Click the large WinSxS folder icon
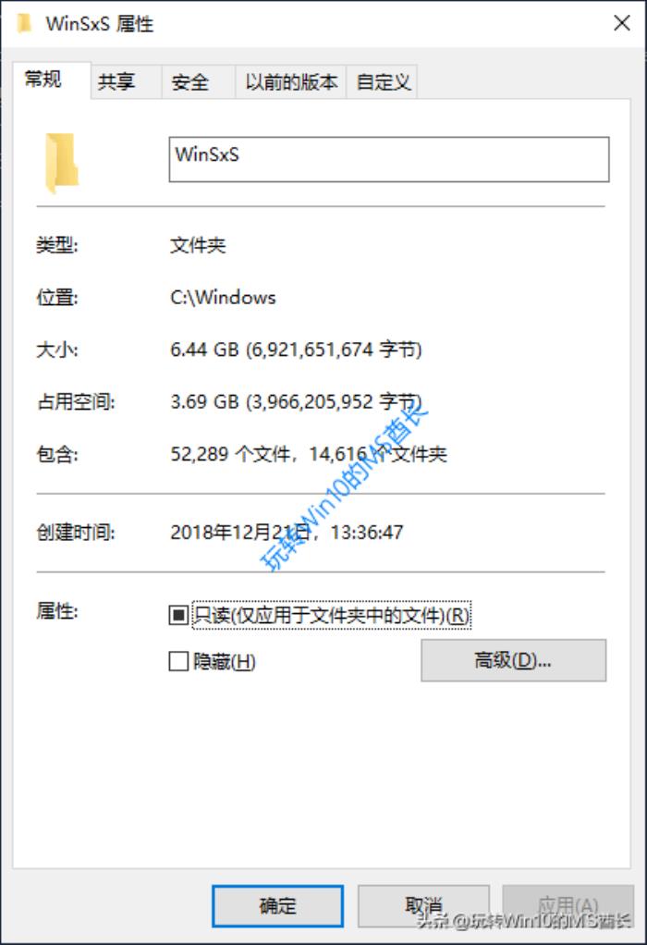647x945 pixels. point(61,164)
